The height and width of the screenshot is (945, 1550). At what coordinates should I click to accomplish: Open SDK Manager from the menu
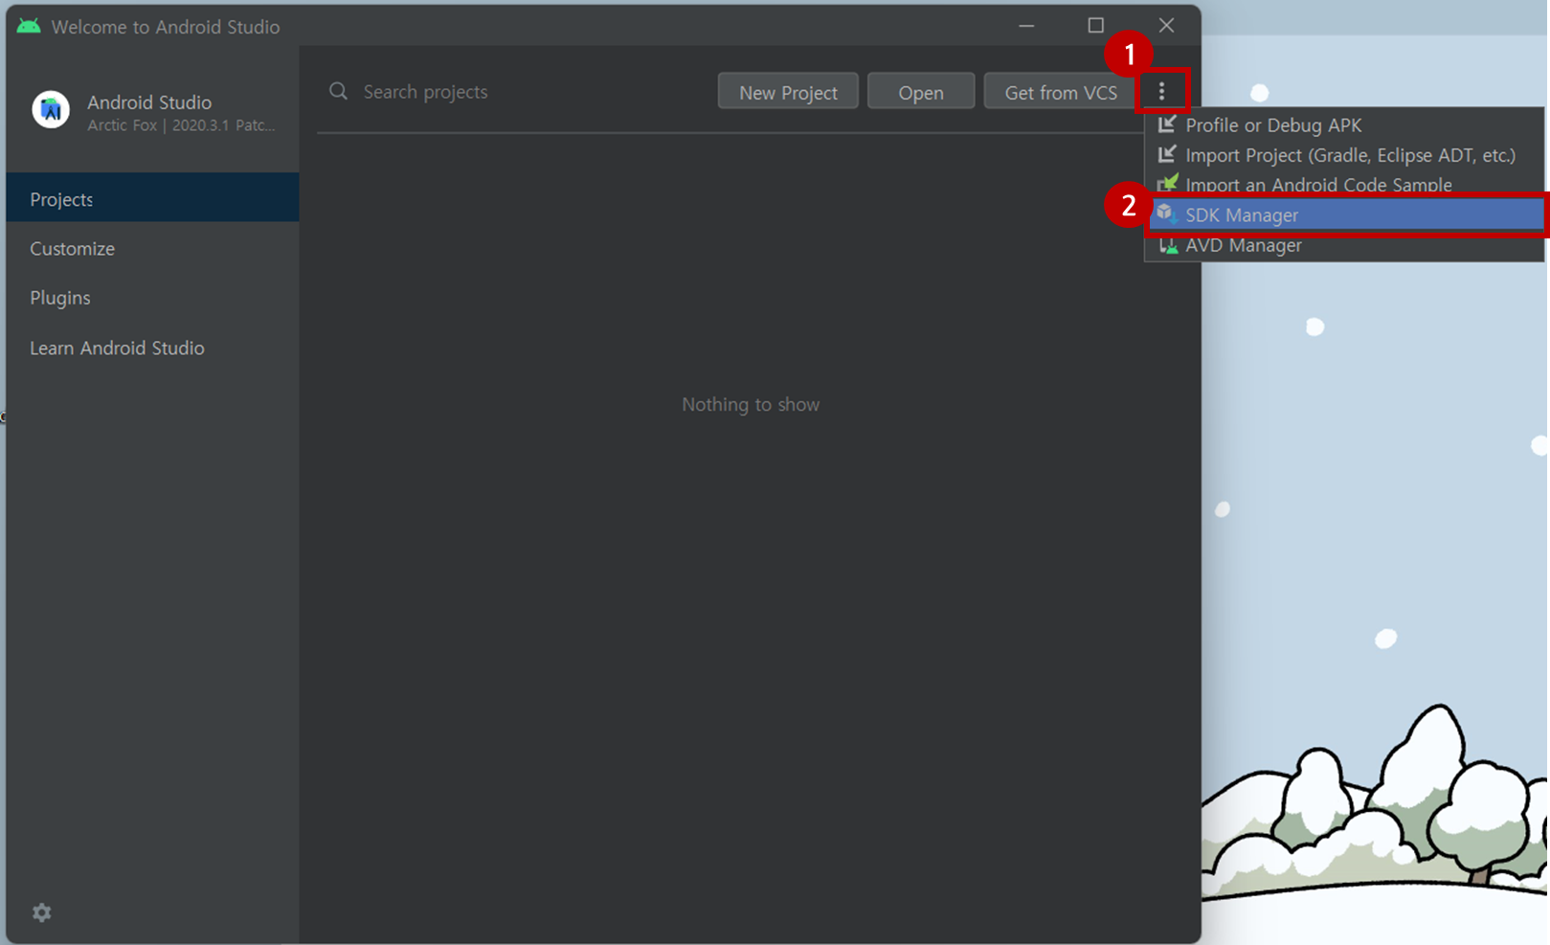tap(1347, 214)
